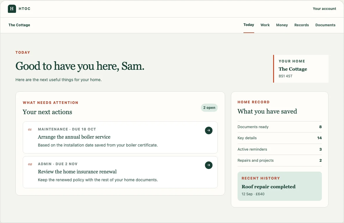Go to the Money tab
Viewport: 344px width, 223px height.
click(x=282, y=25)
